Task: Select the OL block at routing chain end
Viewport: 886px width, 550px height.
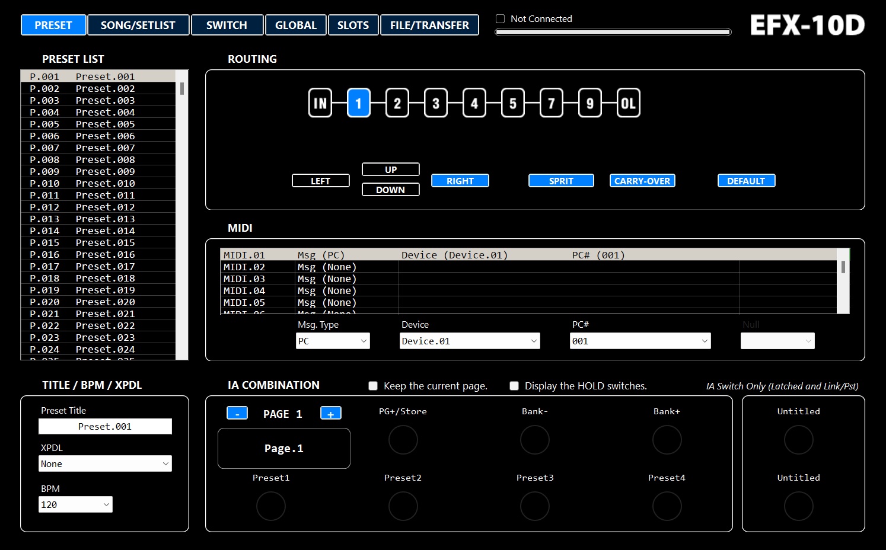Action: (628, 103)
